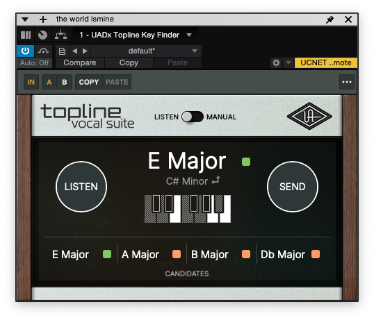Click the three-bars channel editor icon
Image resolution: width=374 pixels, height=320 pixels.
pos(26,35)
